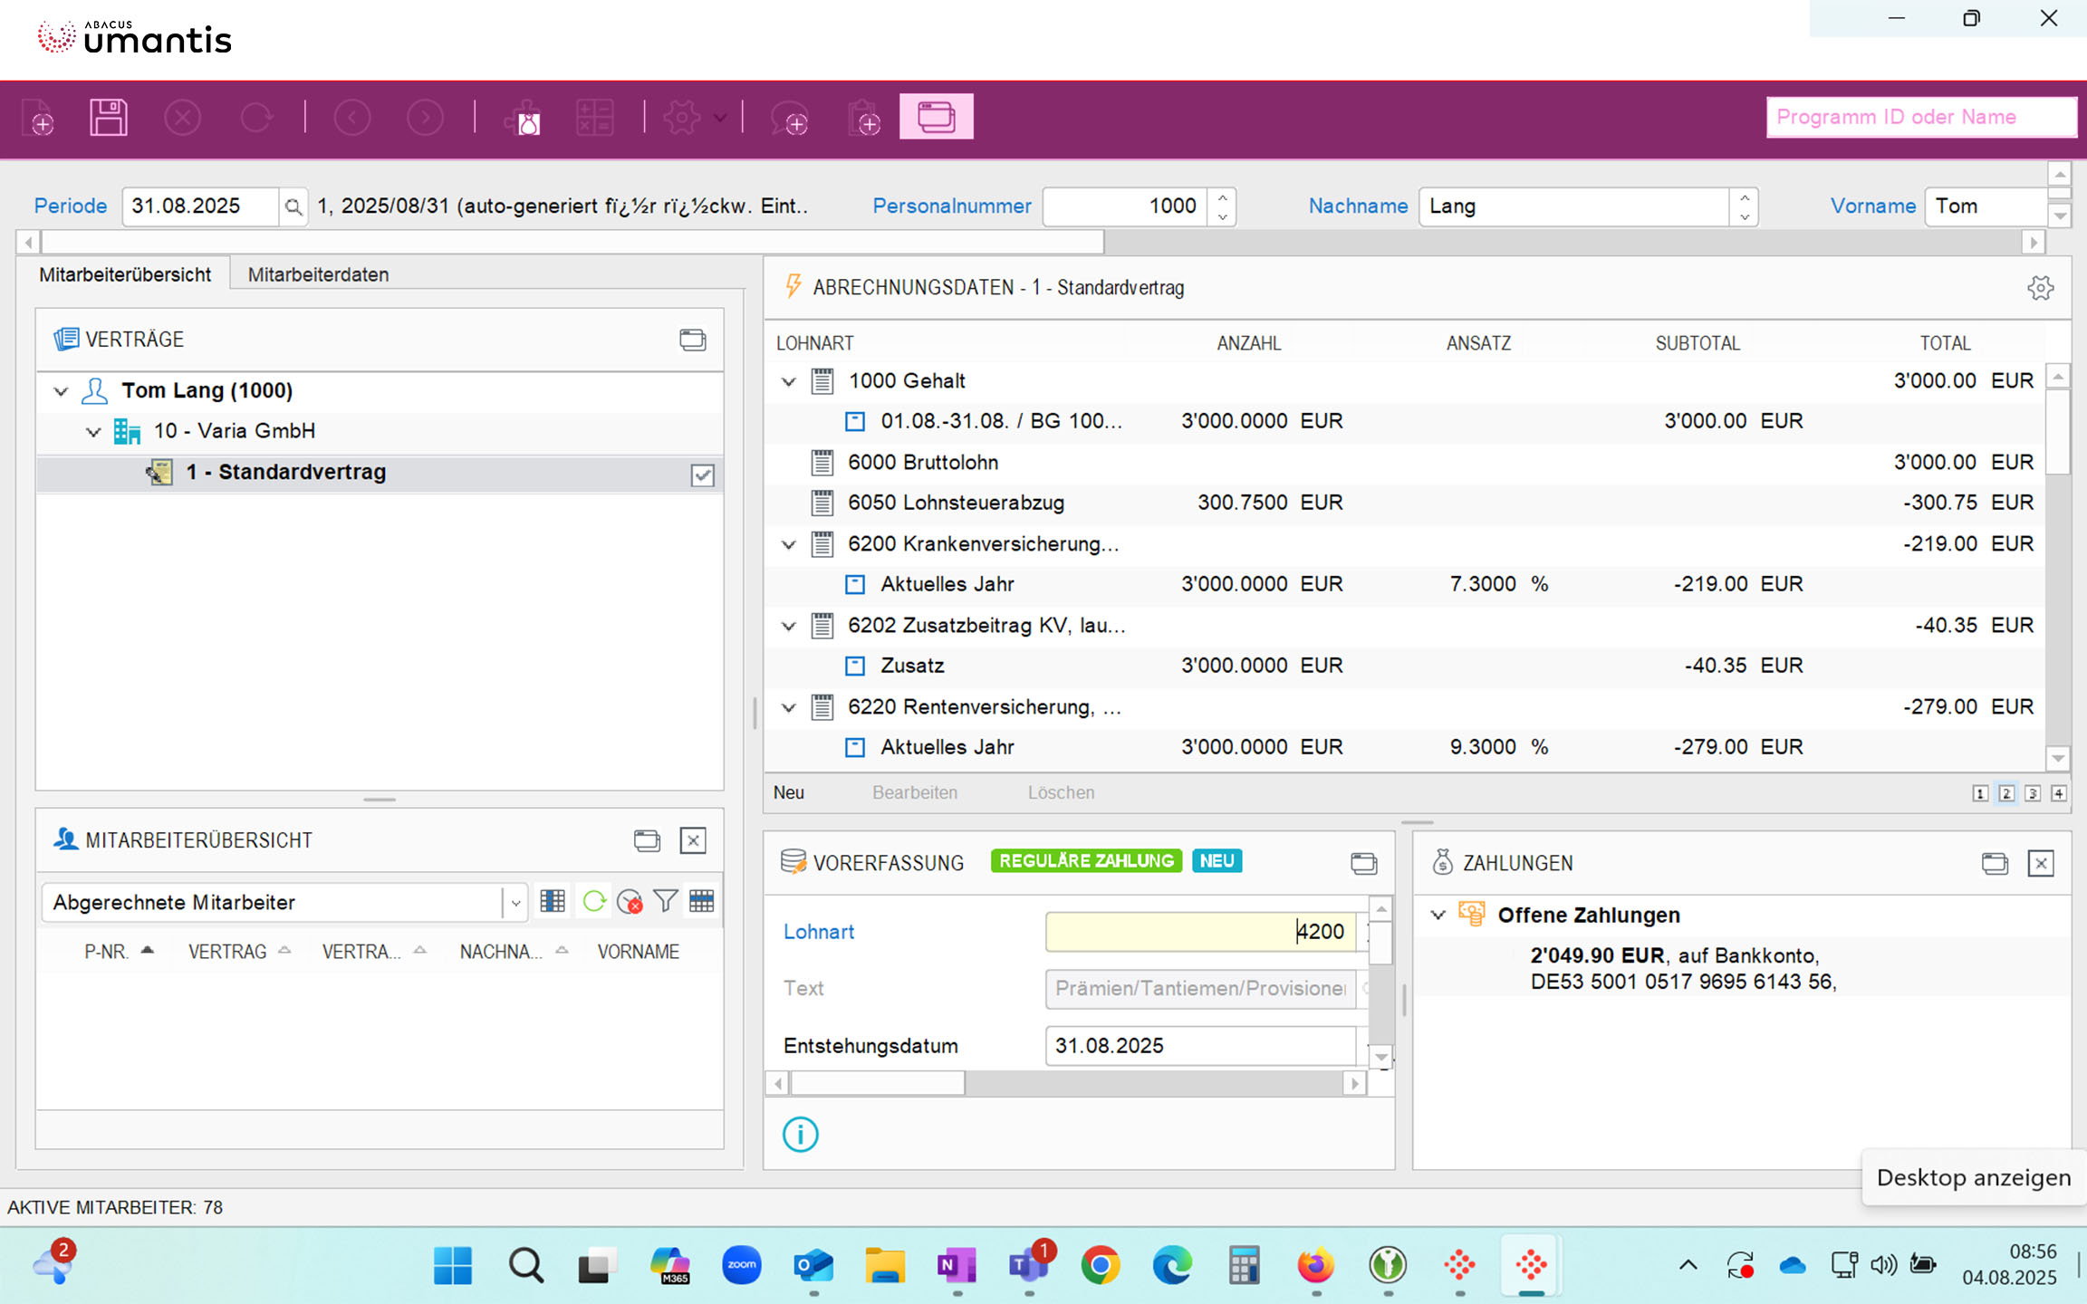Select the Mitarbeiterübersicht tab
This screenshot has height=1304, width=2087.
pos(125,274)
